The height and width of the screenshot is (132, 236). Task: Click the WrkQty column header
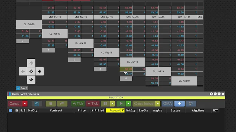(131, 110)
